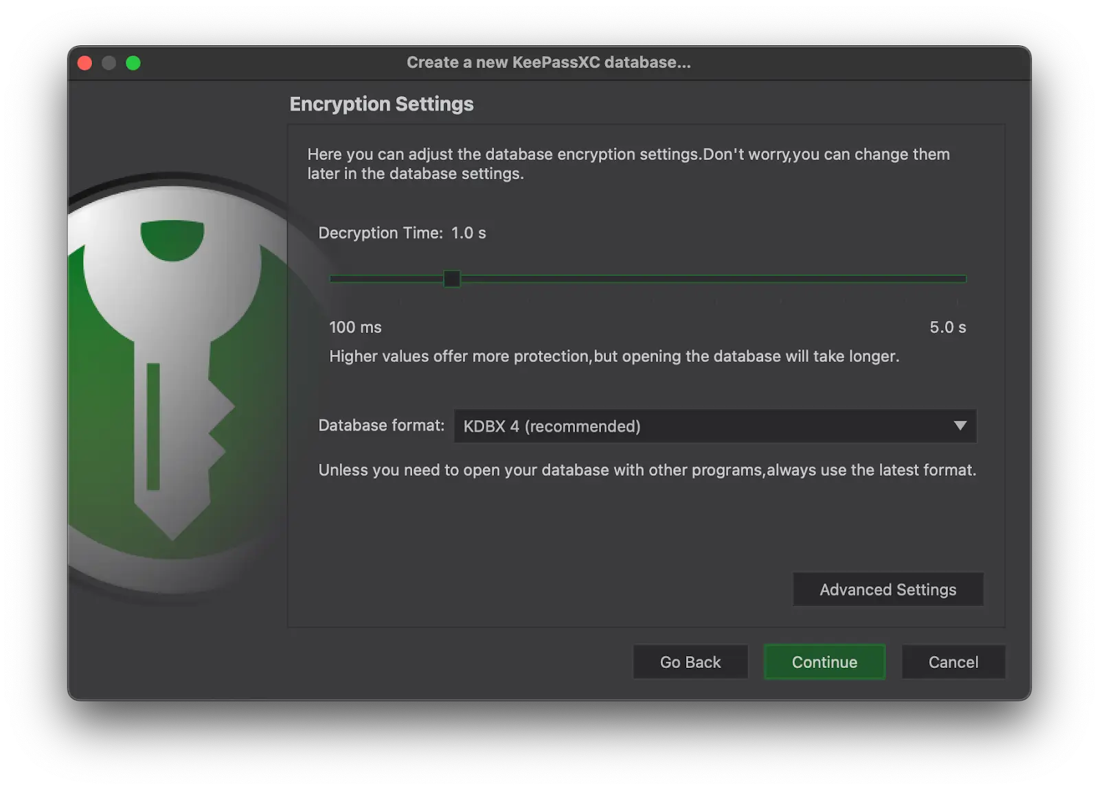Click the dropdown arrow beside KDBX 4
1099x790 pixels.
click(x=960, y=426)
